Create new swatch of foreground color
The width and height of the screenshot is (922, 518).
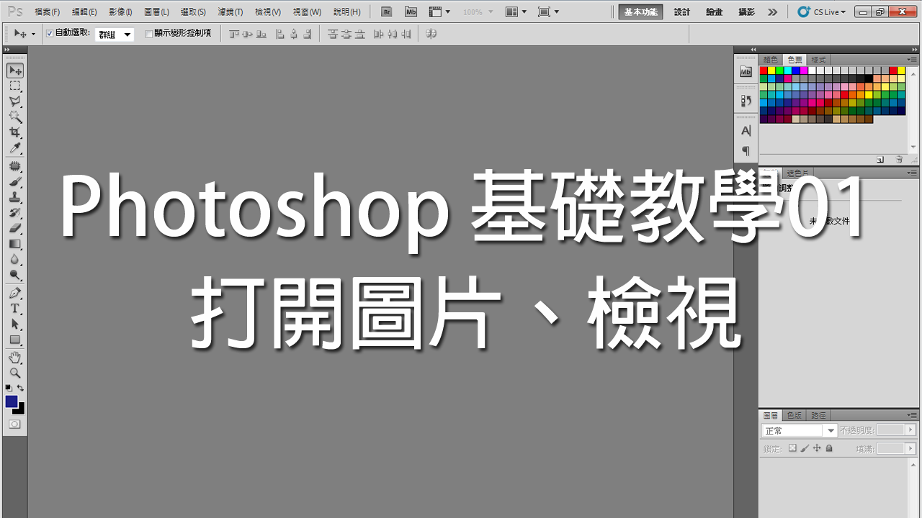[880, 160]
